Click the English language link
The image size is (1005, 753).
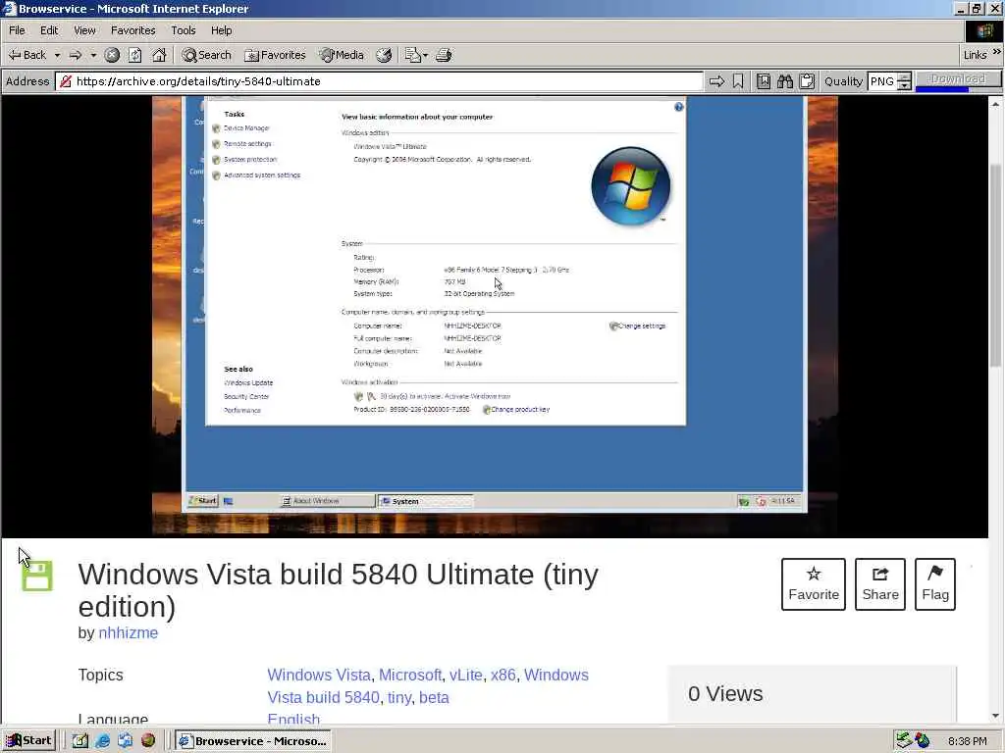tap(293, 719)
